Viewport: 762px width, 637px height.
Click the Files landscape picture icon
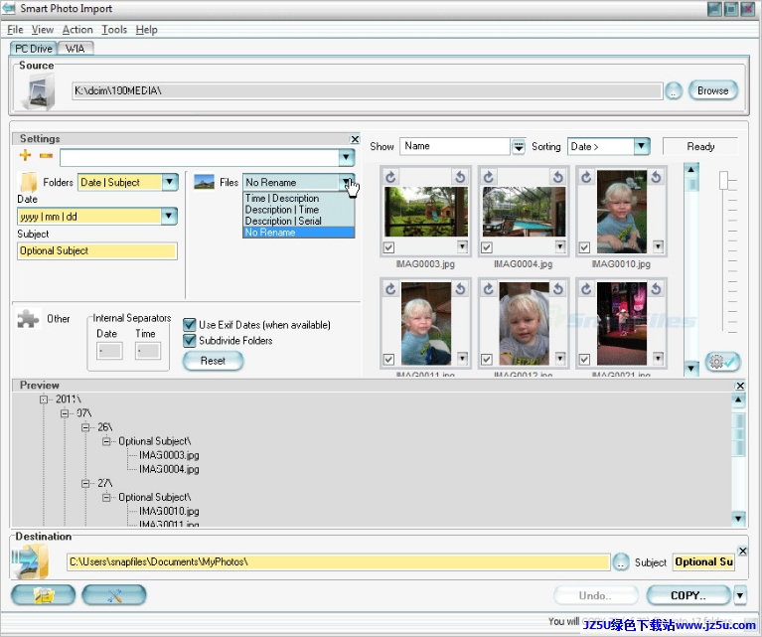204,182
